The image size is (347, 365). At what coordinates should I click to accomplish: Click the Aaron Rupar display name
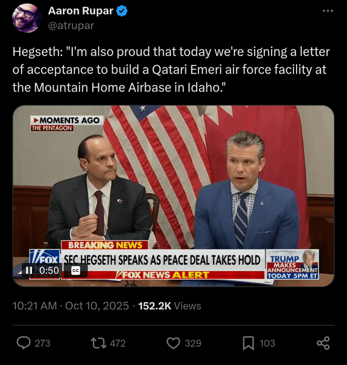click(81, 11)
